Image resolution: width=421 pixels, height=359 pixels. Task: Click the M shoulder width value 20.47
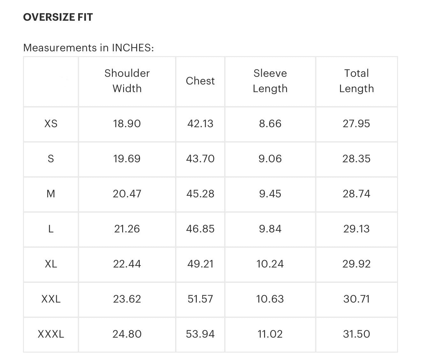coord(127,194)
